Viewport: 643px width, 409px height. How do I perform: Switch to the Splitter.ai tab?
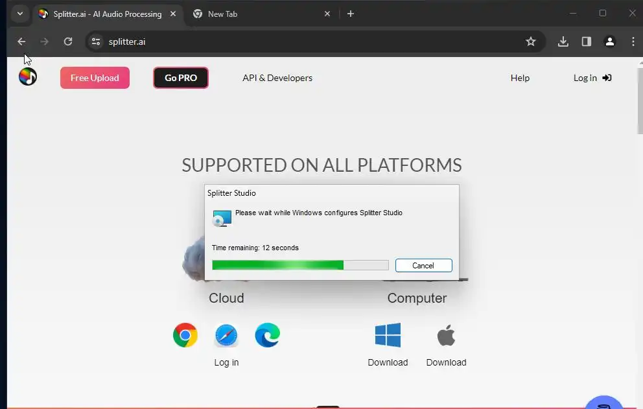(x=108, y=14)
